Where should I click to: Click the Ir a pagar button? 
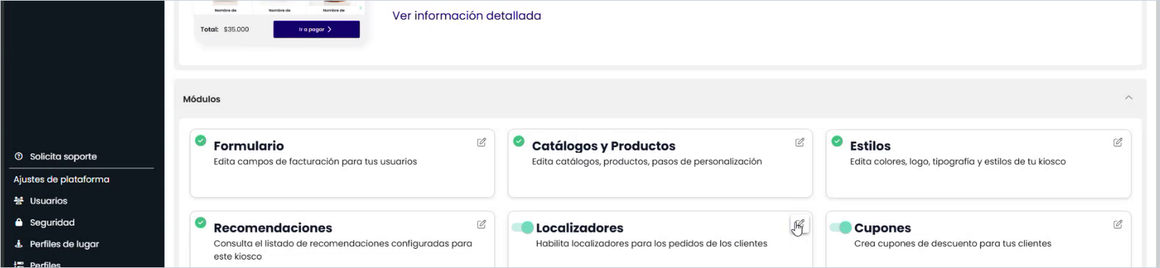coord(317,29)
